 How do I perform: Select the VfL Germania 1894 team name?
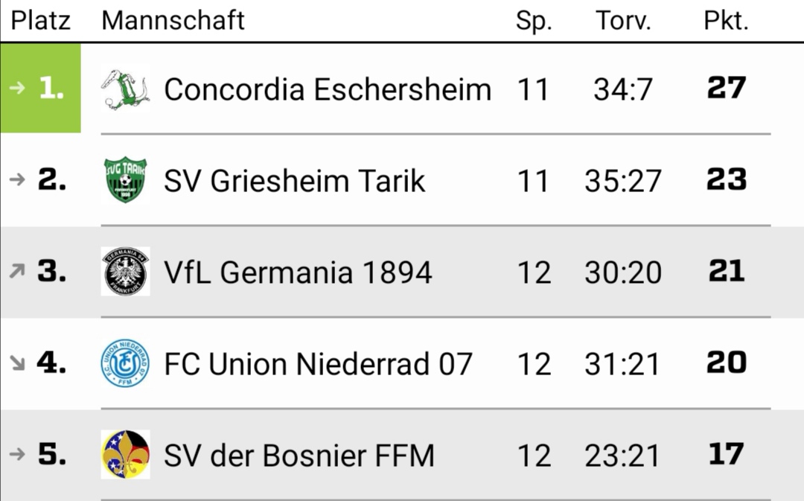(298, 272)
